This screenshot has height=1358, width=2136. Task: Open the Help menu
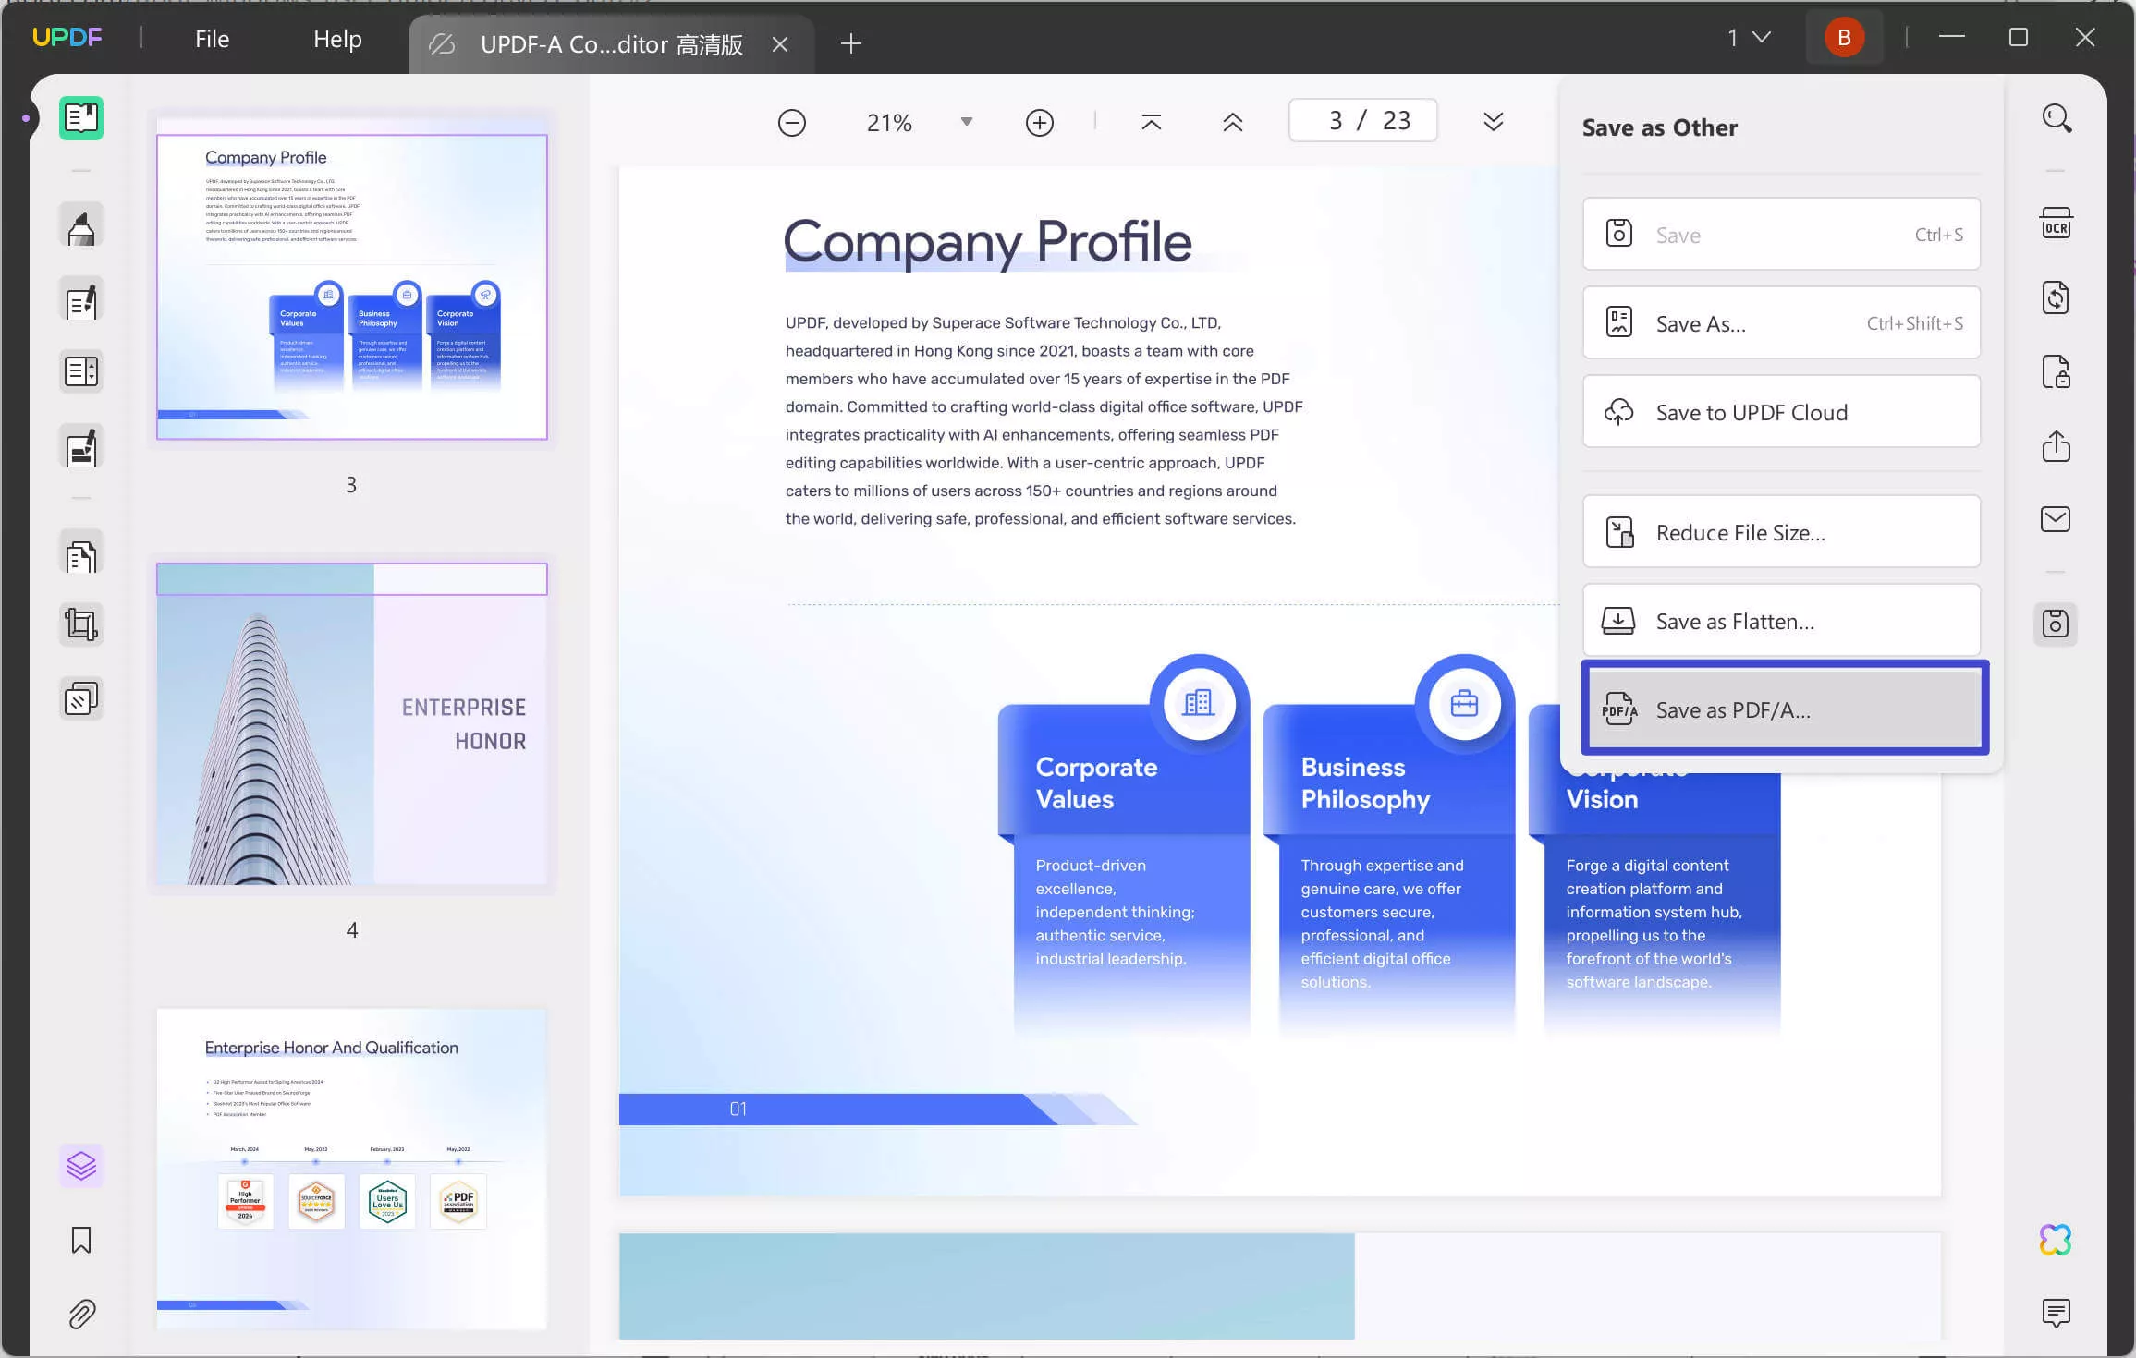tap(338, 37)
